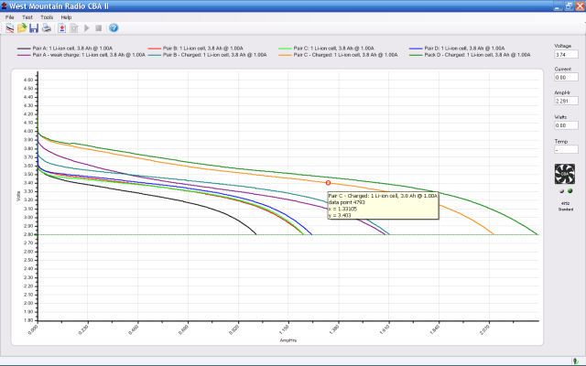Viewport: 586px width, 366px height.
Task: Select the blue Pair D legend line
Action: [416, 48]
